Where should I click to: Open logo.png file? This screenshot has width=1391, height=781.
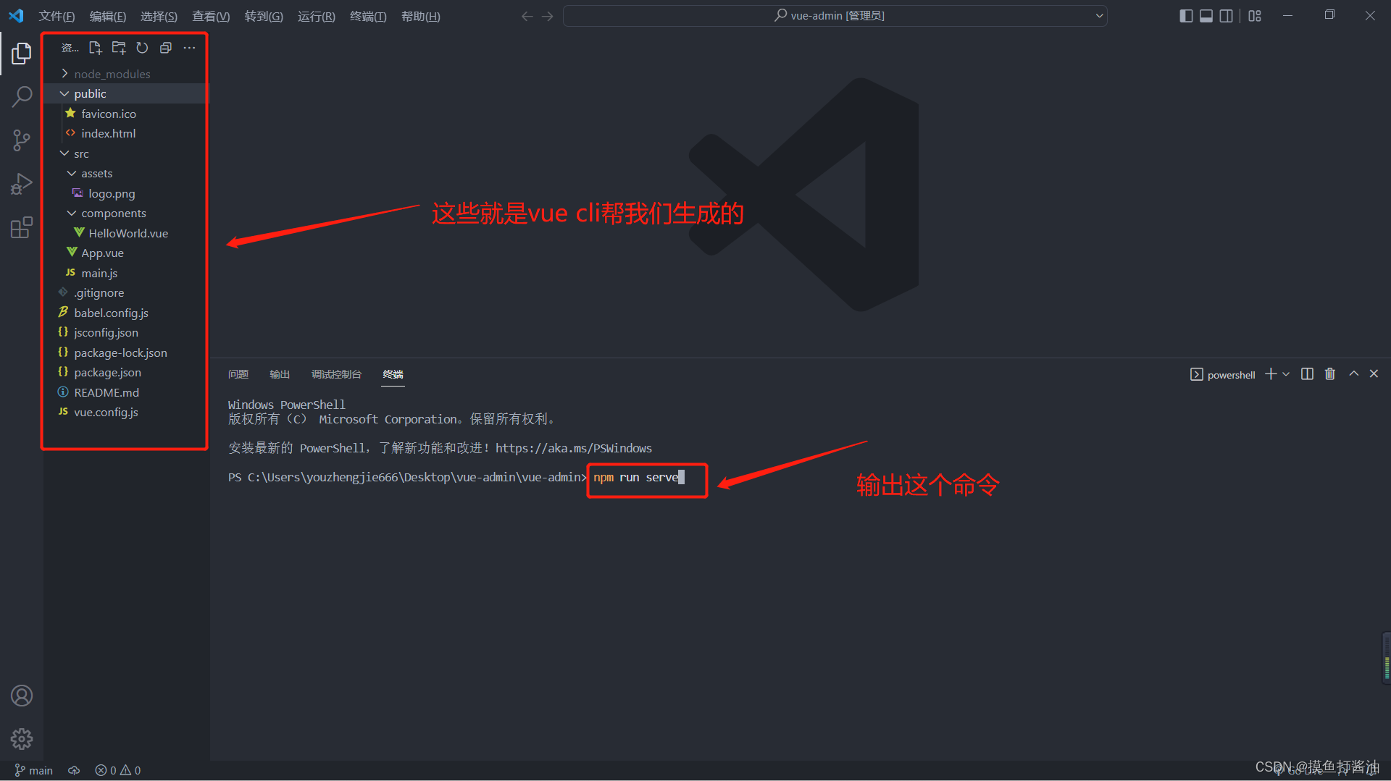125,193
